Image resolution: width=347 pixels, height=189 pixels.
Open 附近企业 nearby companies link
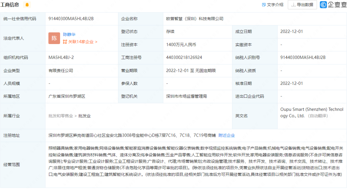(x=227, y=135)
